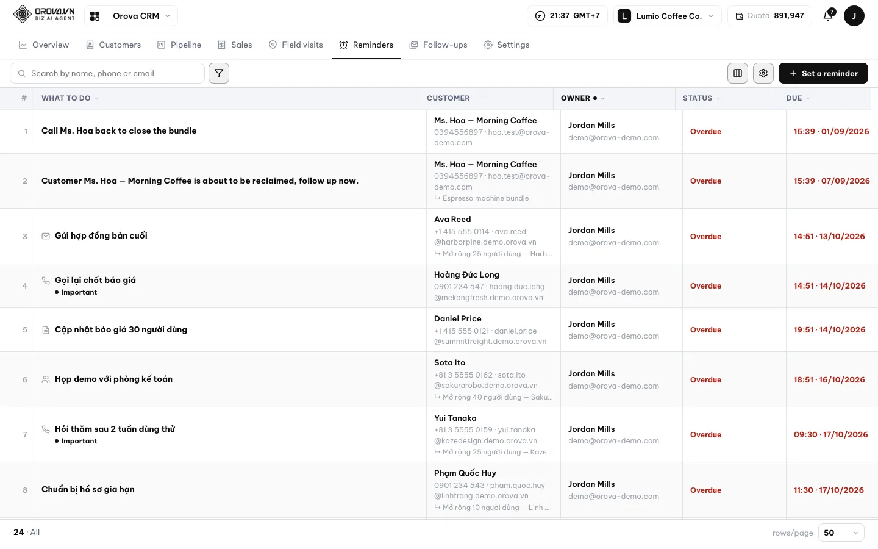Screen dimensions: 878x549
Task: Open customer Ava Reed
Action: [x=452, y=220]
